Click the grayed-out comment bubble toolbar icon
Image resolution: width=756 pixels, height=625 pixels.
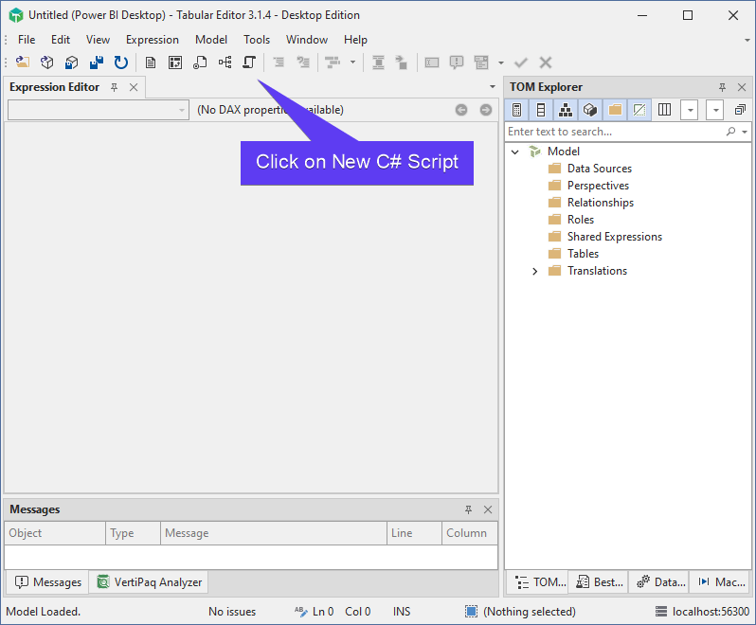point(456,62)
